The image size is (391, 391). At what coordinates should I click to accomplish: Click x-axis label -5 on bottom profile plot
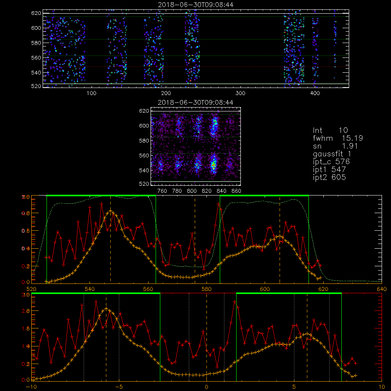[x=119, y=387]
